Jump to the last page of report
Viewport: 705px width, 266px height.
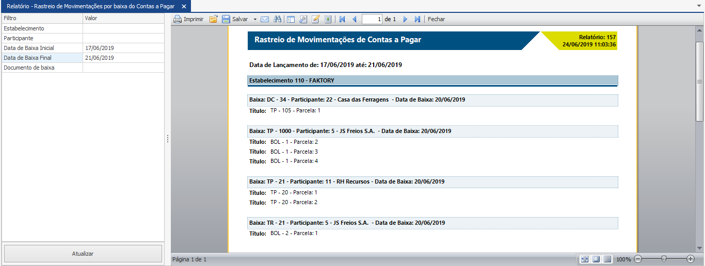[418, 19]
